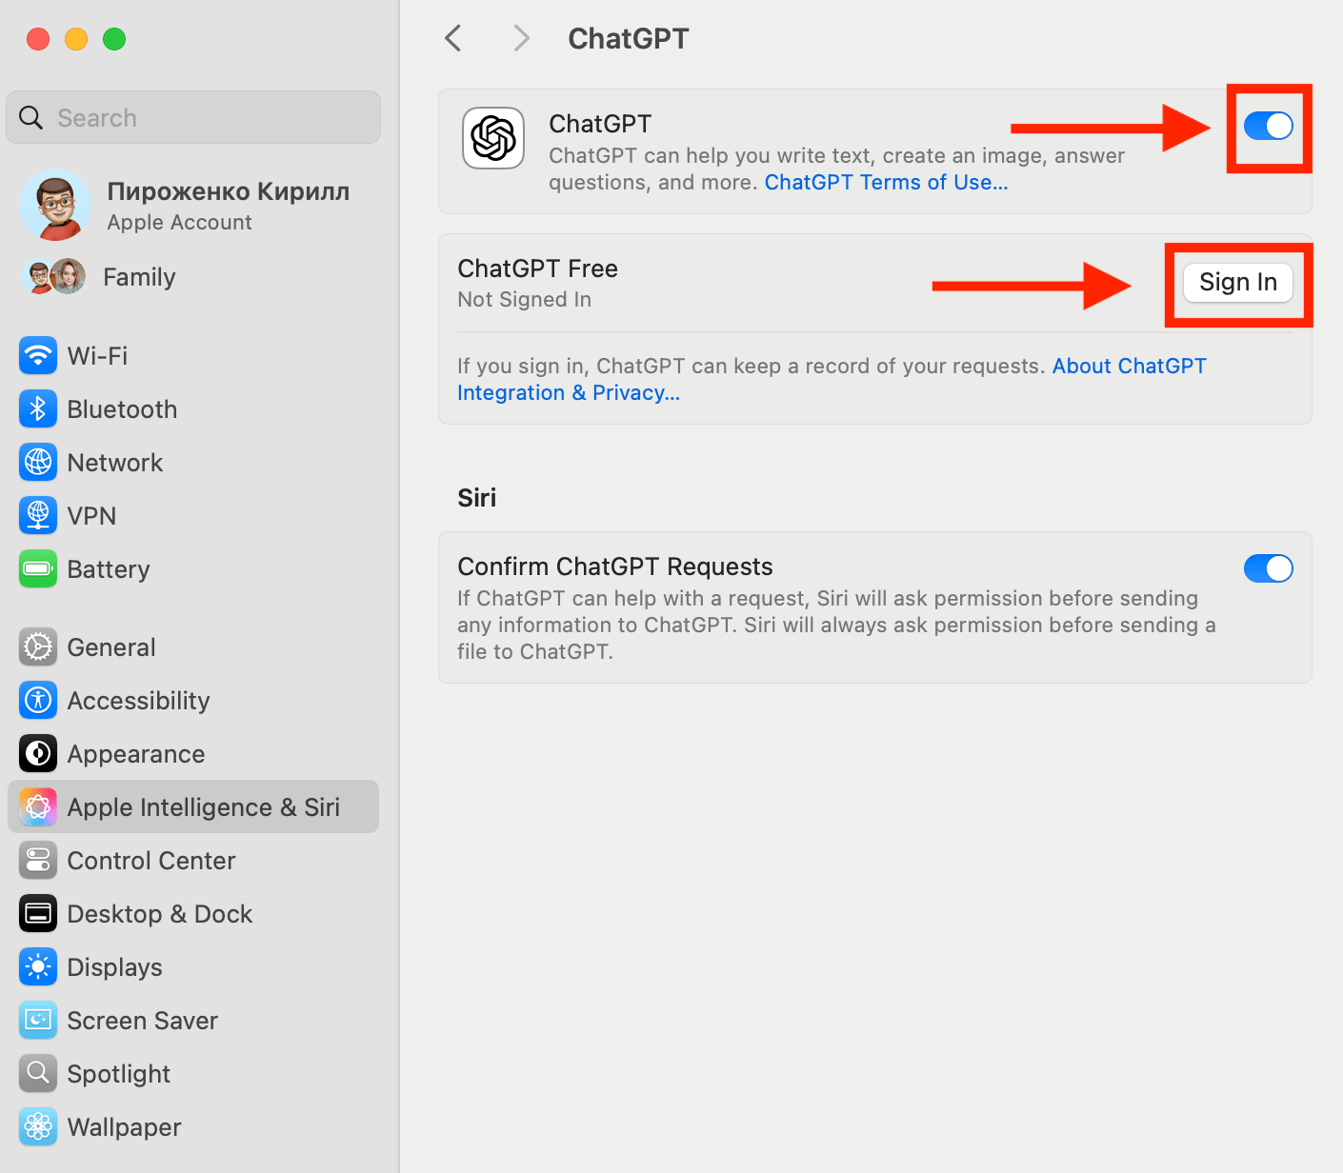The image size is (1343, 1173).
Task: Open the Wallpaper settings icon
Action: 38,1127
